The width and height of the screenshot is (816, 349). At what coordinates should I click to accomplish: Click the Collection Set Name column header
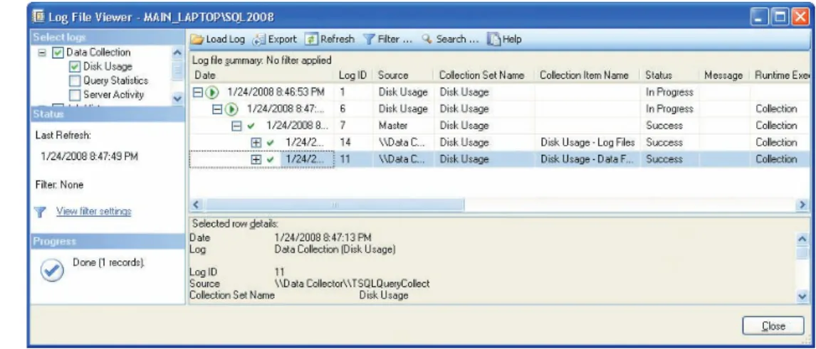[x=483, y=75]
